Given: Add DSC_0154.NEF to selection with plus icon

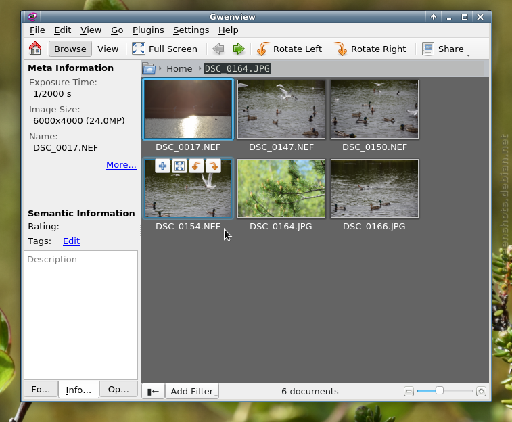Looking at the screenshot, I should point(162,166).
